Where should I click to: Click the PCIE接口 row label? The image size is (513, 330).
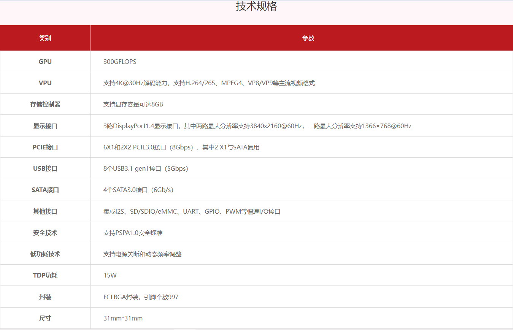click(x=45, y=147)
